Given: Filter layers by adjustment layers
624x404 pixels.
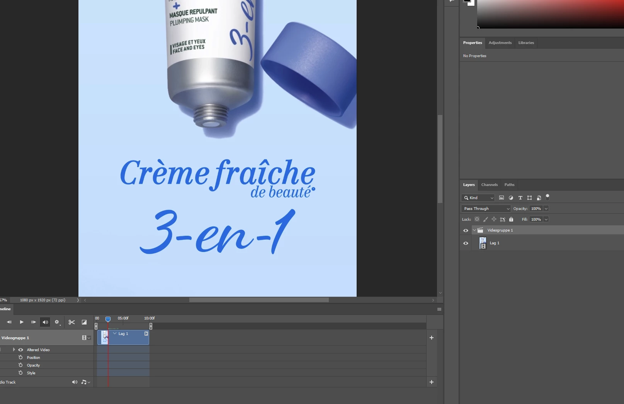Looking at the screenshot, I should [511, 198].
